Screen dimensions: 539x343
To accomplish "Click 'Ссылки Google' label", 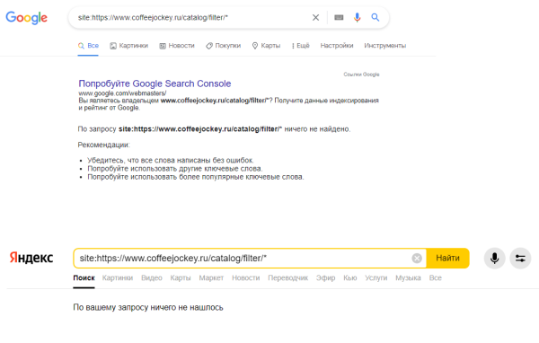I will tap(361, 75).
